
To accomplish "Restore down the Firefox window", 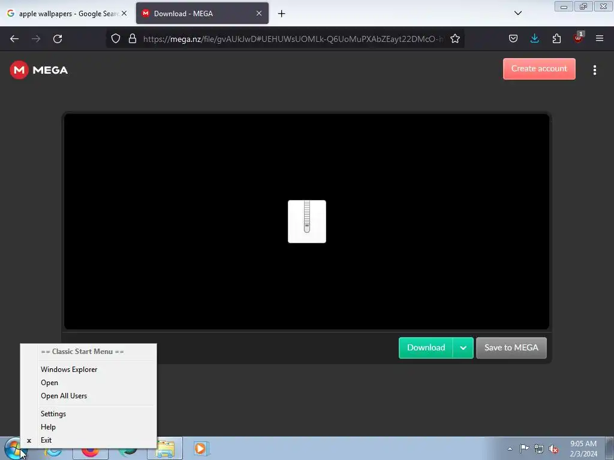I will click(583, 6).
